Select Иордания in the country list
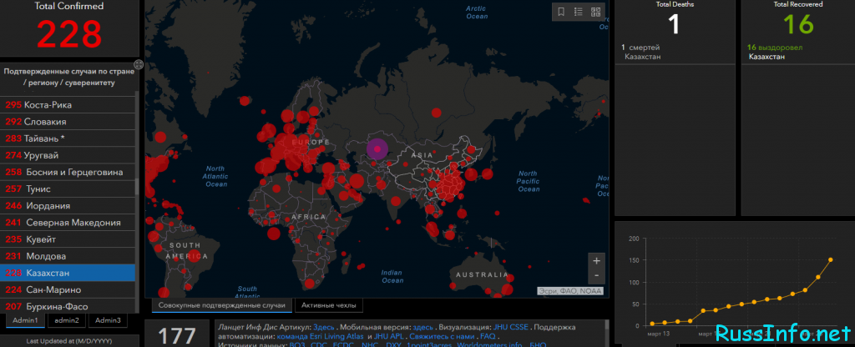Image resolution: width=855 pixels, height=347 pixels. click(x=68, y=206)
